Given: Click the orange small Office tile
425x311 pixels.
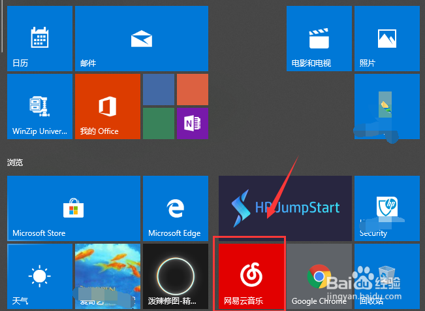Looking at the screenshot, I should click(x=193, y=90).
